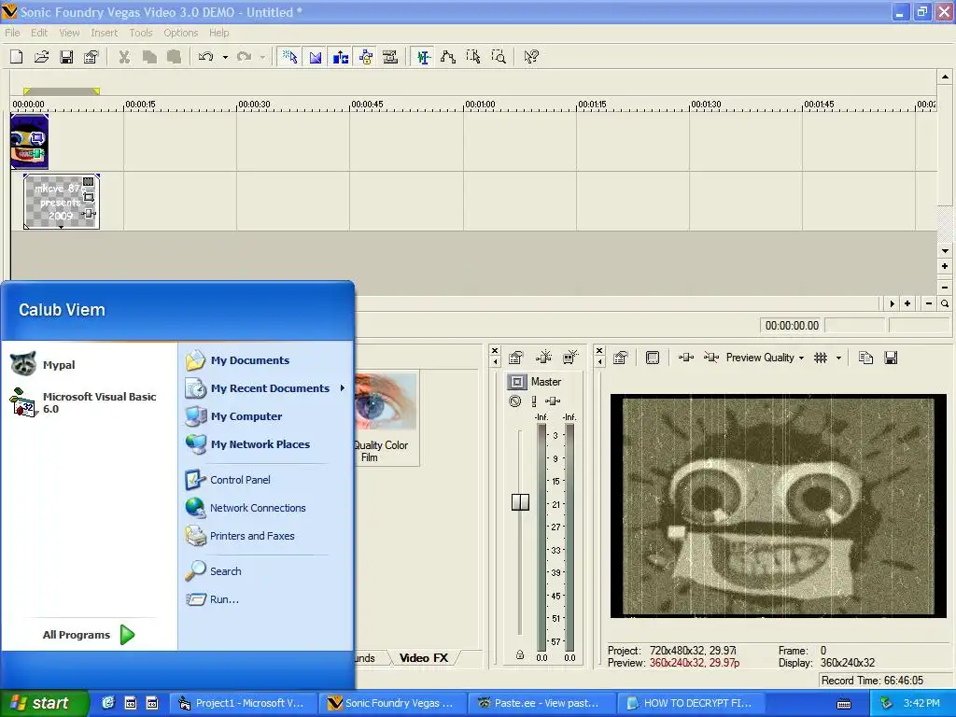Copy preview snapshot to clipboard

click(865, 358)
